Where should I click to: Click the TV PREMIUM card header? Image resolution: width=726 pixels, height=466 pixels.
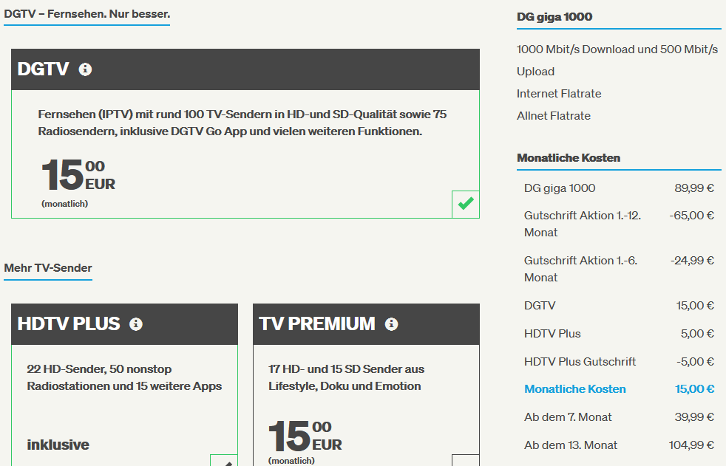(x=366, y=324)
